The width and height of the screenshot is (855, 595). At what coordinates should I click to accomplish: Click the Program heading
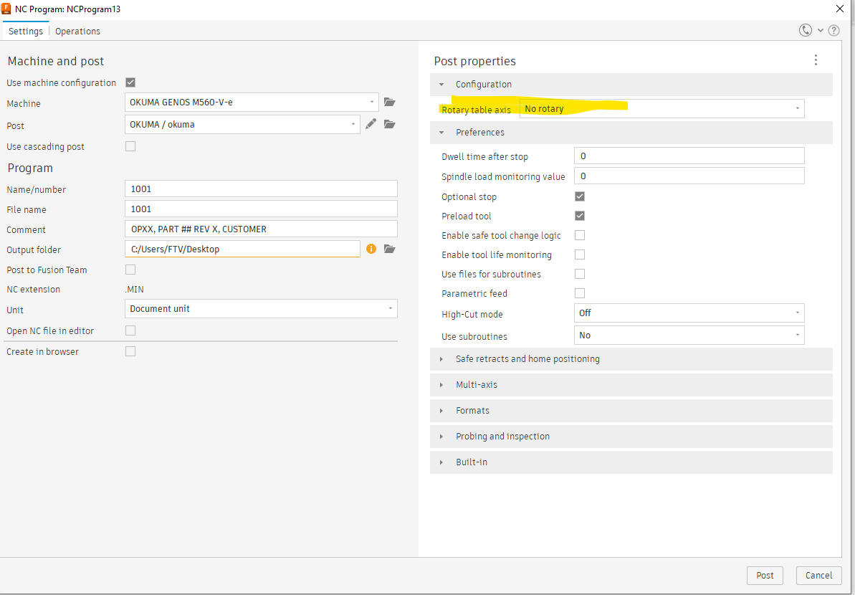pyautogui.click(x=30, y=168)
